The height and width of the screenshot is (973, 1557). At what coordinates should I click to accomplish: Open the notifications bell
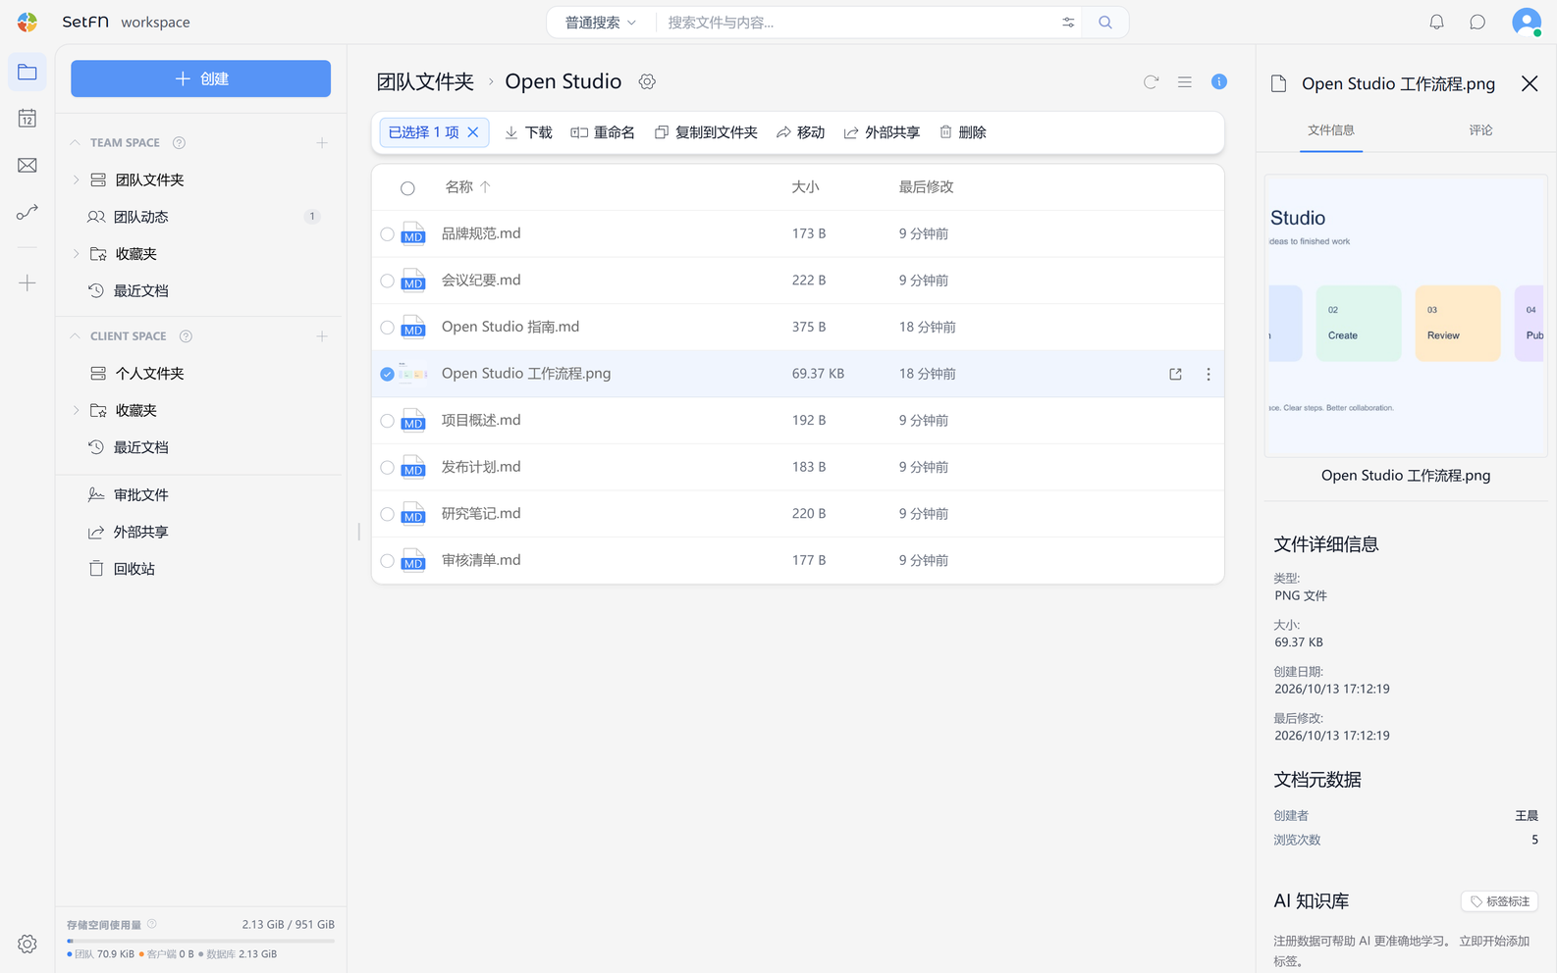coord(1436,22)
